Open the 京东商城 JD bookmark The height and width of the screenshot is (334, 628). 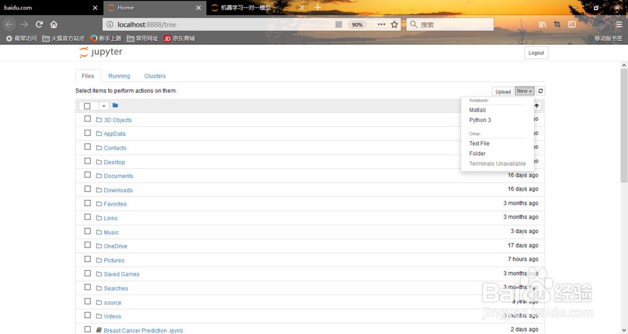click(179, 38)
